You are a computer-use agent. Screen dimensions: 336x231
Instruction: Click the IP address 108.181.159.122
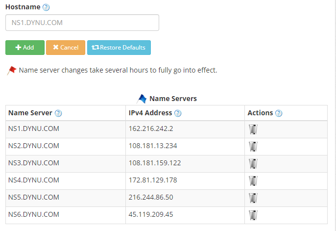[155, 163]
